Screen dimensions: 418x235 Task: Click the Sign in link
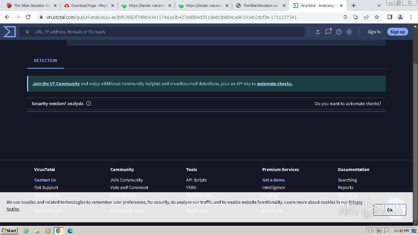coord(374,32)
